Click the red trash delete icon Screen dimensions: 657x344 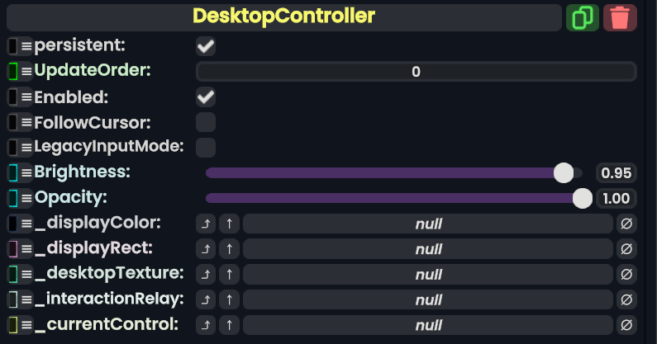point(620,17)
